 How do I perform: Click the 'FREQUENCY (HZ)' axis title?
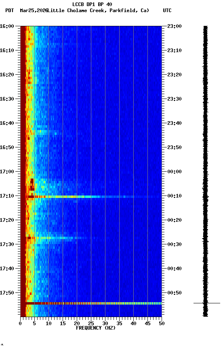(96, 328)
